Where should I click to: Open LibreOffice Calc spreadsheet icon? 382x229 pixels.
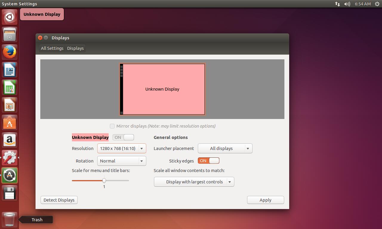[10, 87]
